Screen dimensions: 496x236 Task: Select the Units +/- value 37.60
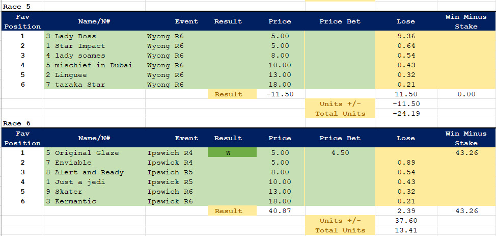coord(405,221)
